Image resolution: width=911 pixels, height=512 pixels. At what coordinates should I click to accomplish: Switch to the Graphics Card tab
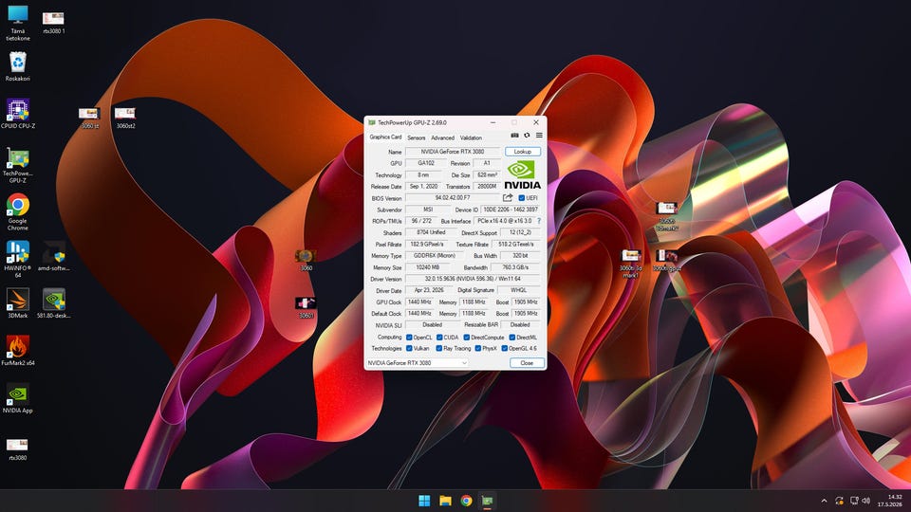385,137
